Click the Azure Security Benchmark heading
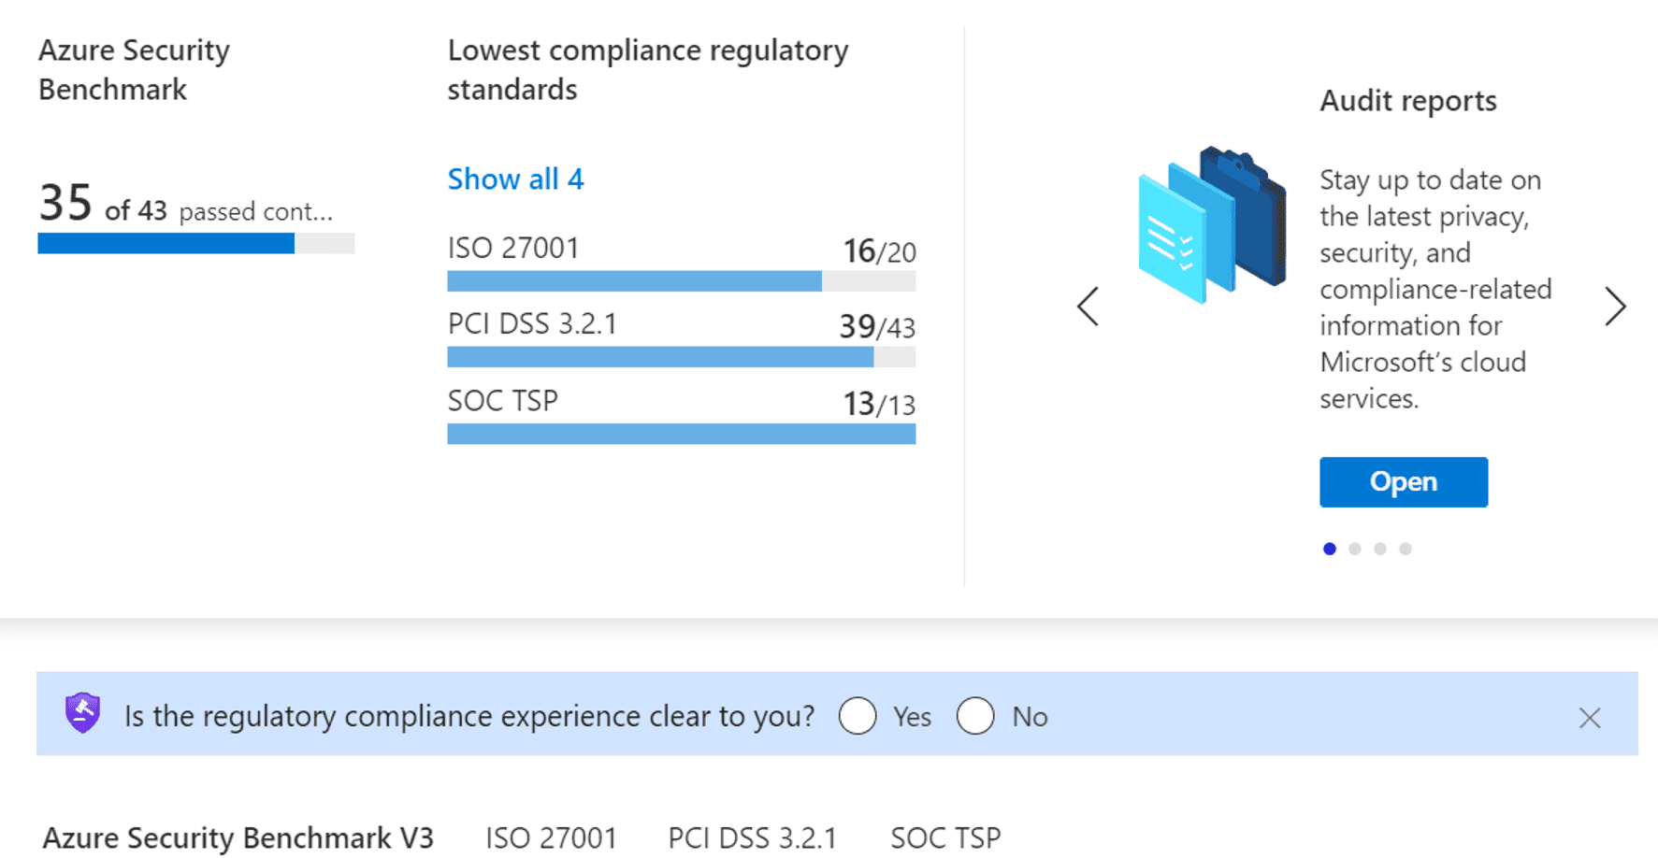Screen dimensions: 1658x858 click(134, 69)
